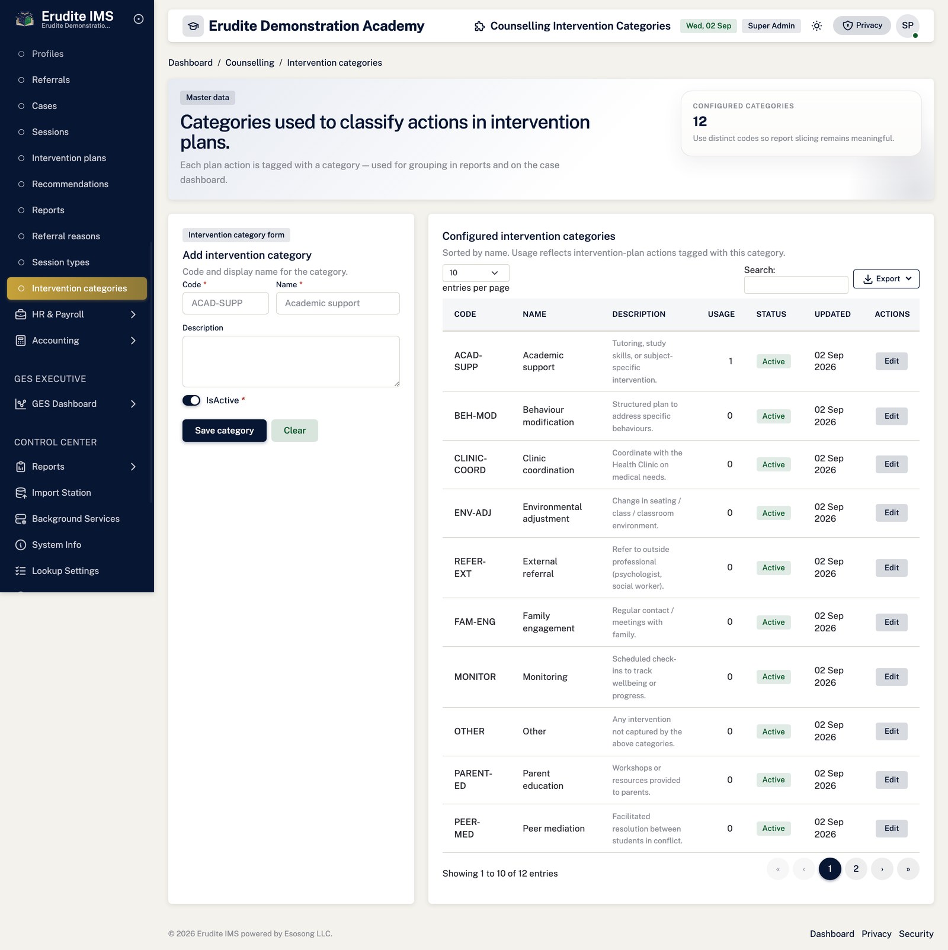The image size is (948, 950).
Task: Expand the HR & Payroll chevron
Action: click(133, 314)
